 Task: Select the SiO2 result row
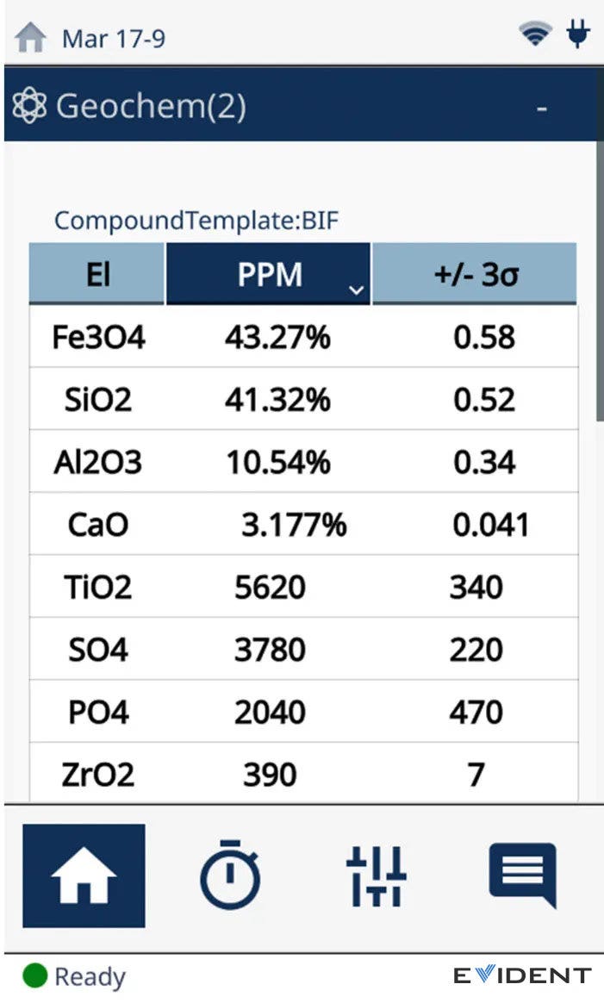coord(303,400)
